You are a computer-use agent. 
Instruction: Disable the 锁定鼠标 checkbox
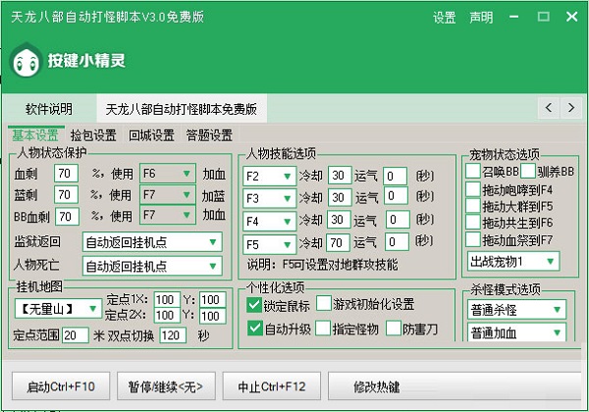point(255,306)
